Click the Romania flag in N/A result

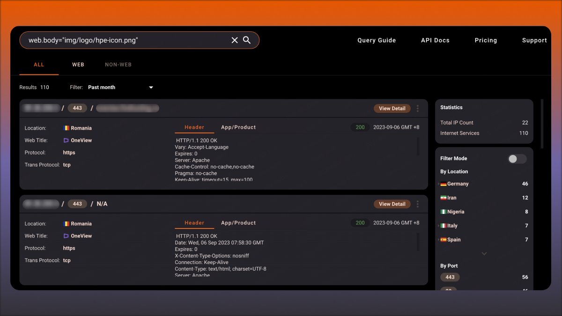tap(66, 223)
